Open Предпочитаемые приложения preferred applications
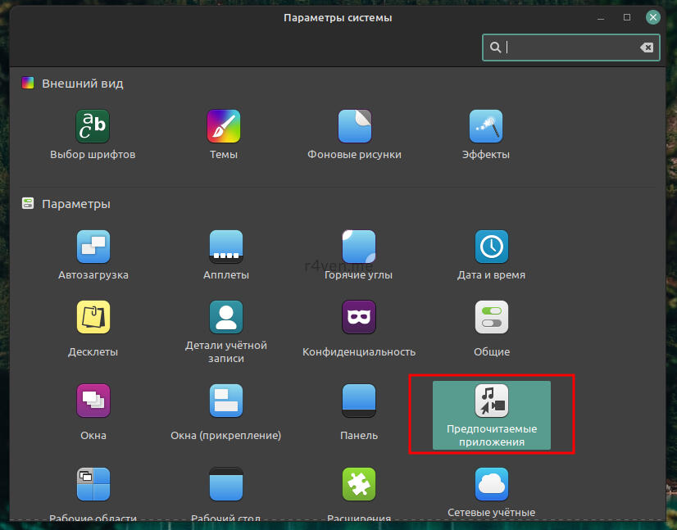Image resolution: width=677 pixels, height=530 pixels. coord(491,401)
